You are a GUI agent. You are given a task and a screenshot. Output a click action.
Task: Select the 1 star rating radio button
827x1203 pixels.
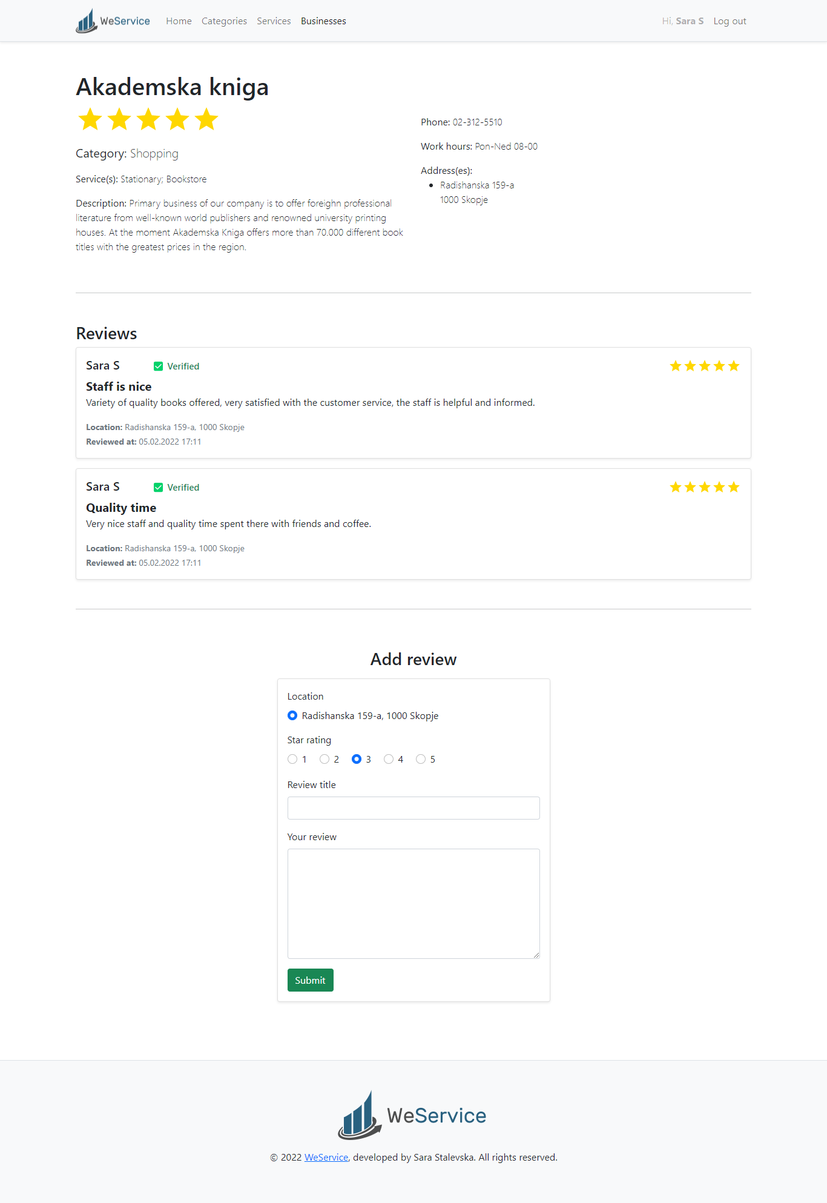292,760
